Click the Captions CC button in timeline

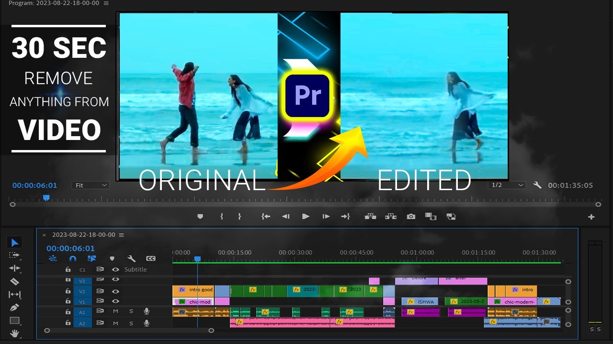151,258
